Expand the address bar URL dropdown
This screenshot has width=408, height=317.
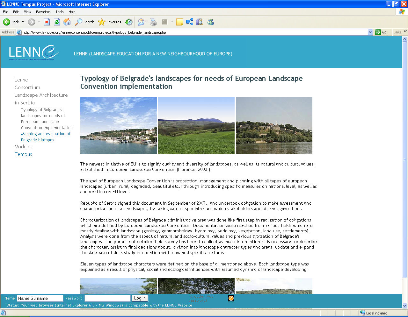tap(370, 32)
